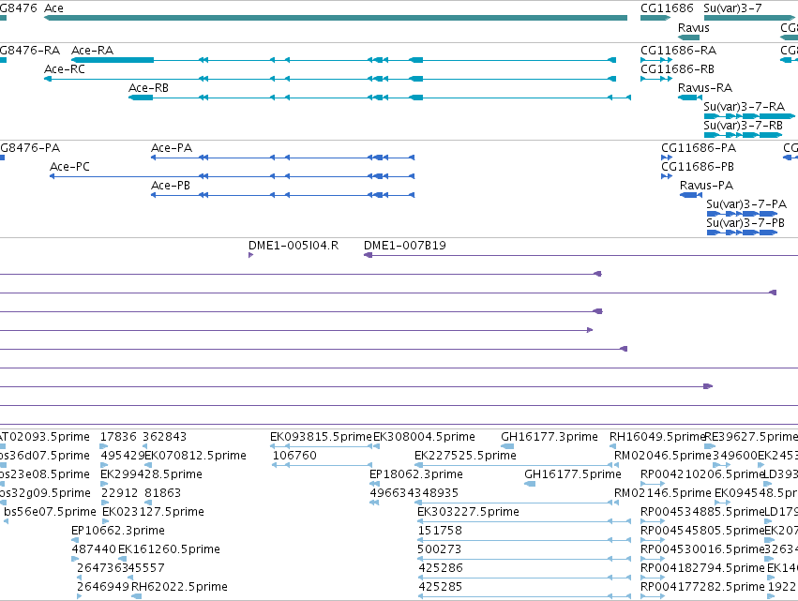Screen dimensions: 798x601
Task: Select EST EK227525.5prime
Action: [x=514, y=465]
